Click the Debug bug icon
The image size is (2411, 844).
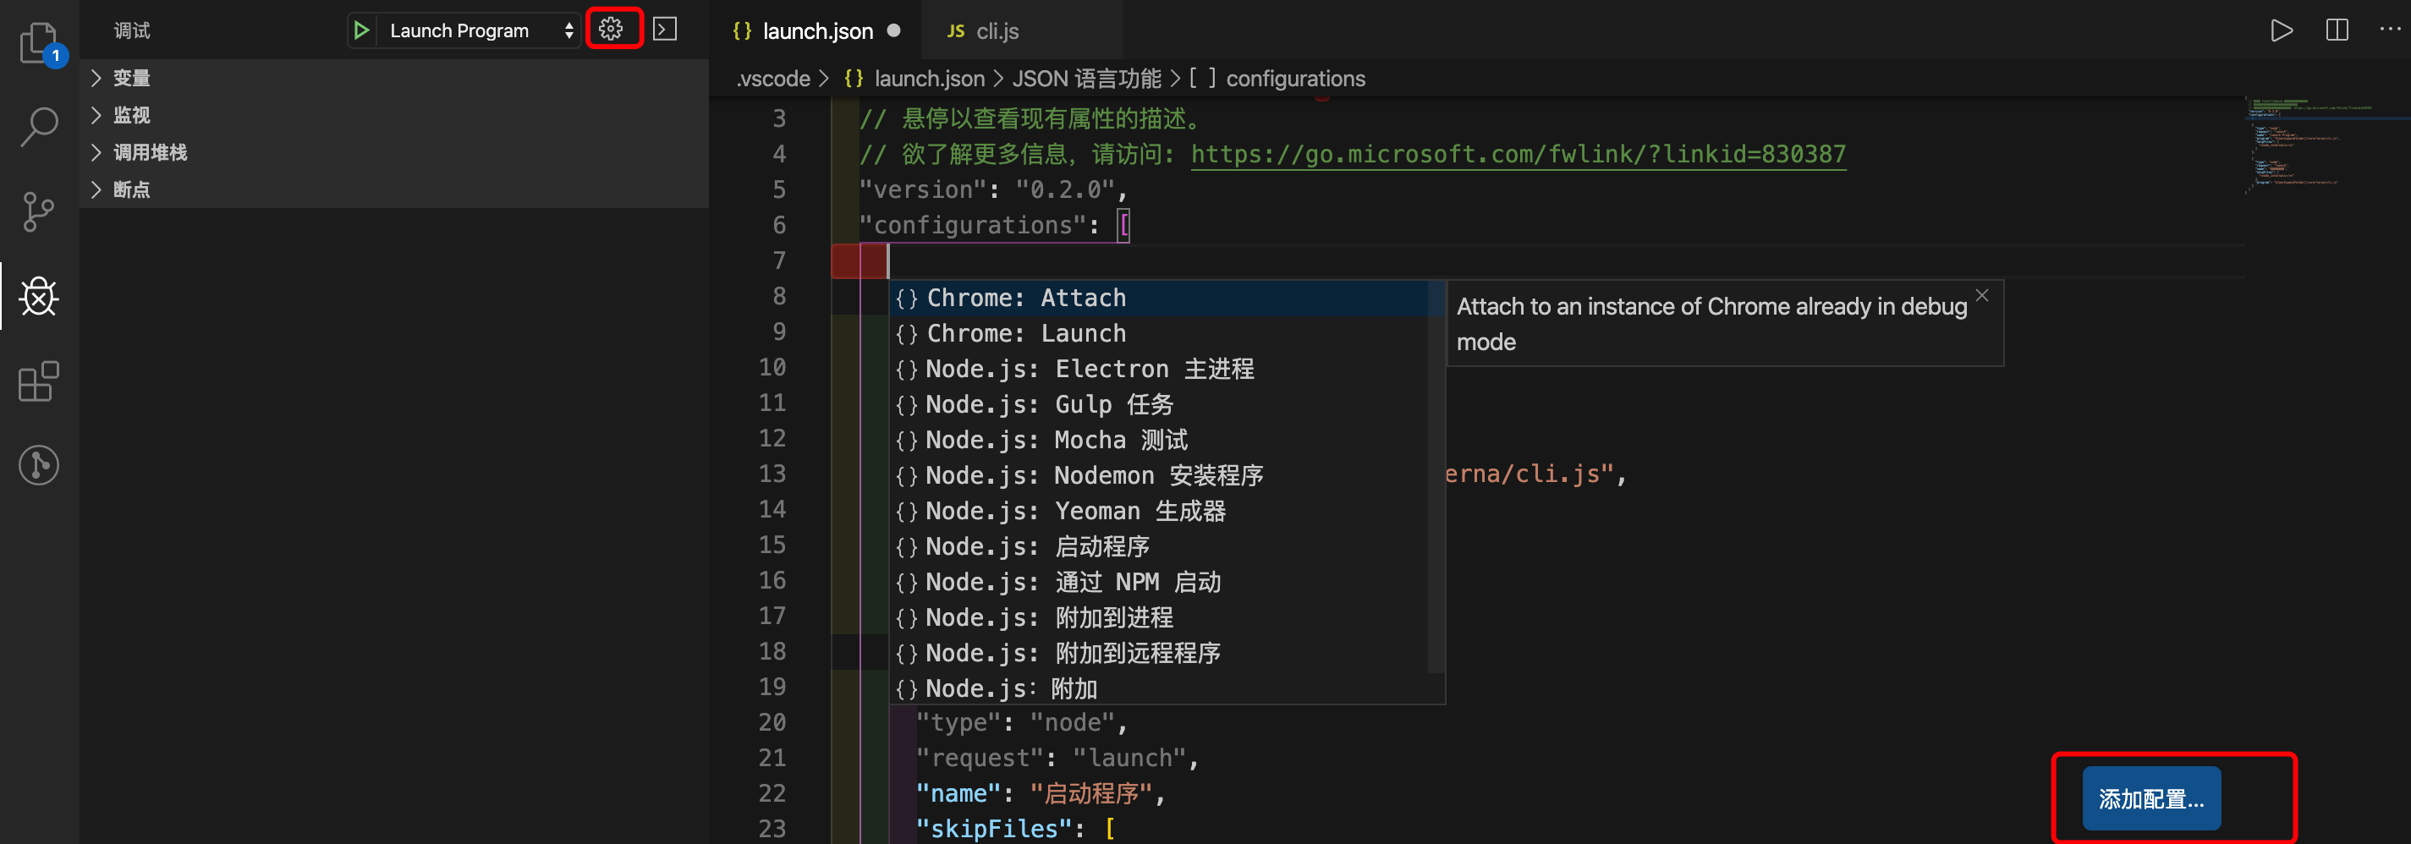click(x=39, y=297)
